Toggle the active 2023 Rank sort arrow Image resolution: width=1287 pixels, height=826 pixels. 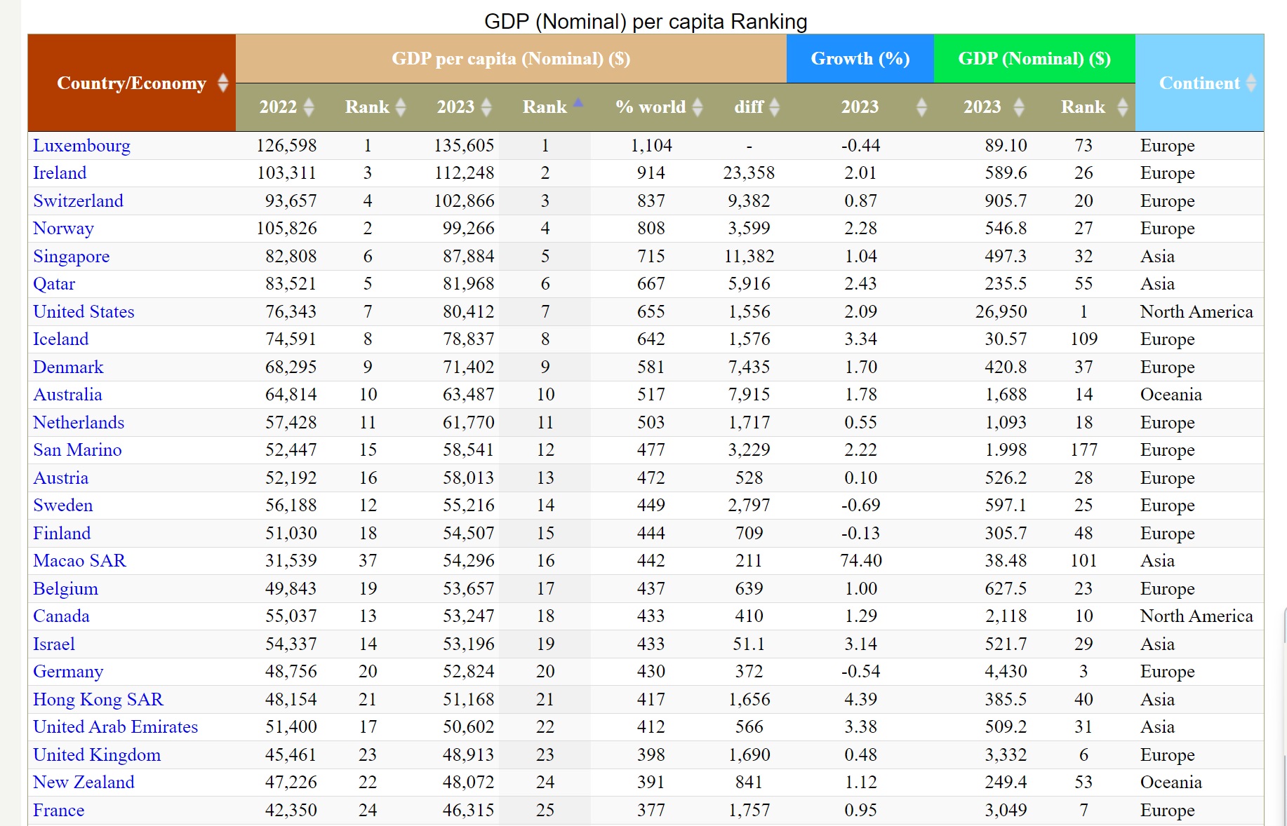tap(578, 104)
